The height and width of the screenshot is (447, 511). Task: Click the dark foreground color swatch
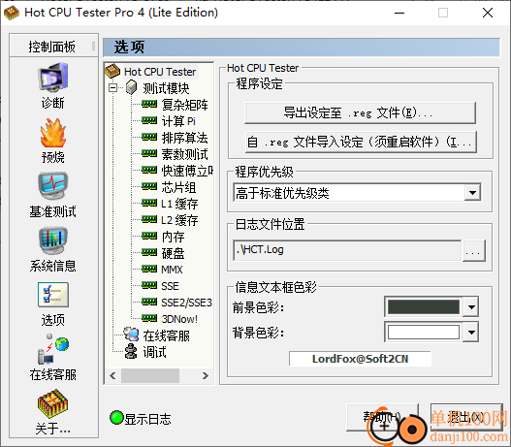pos(424,307)
